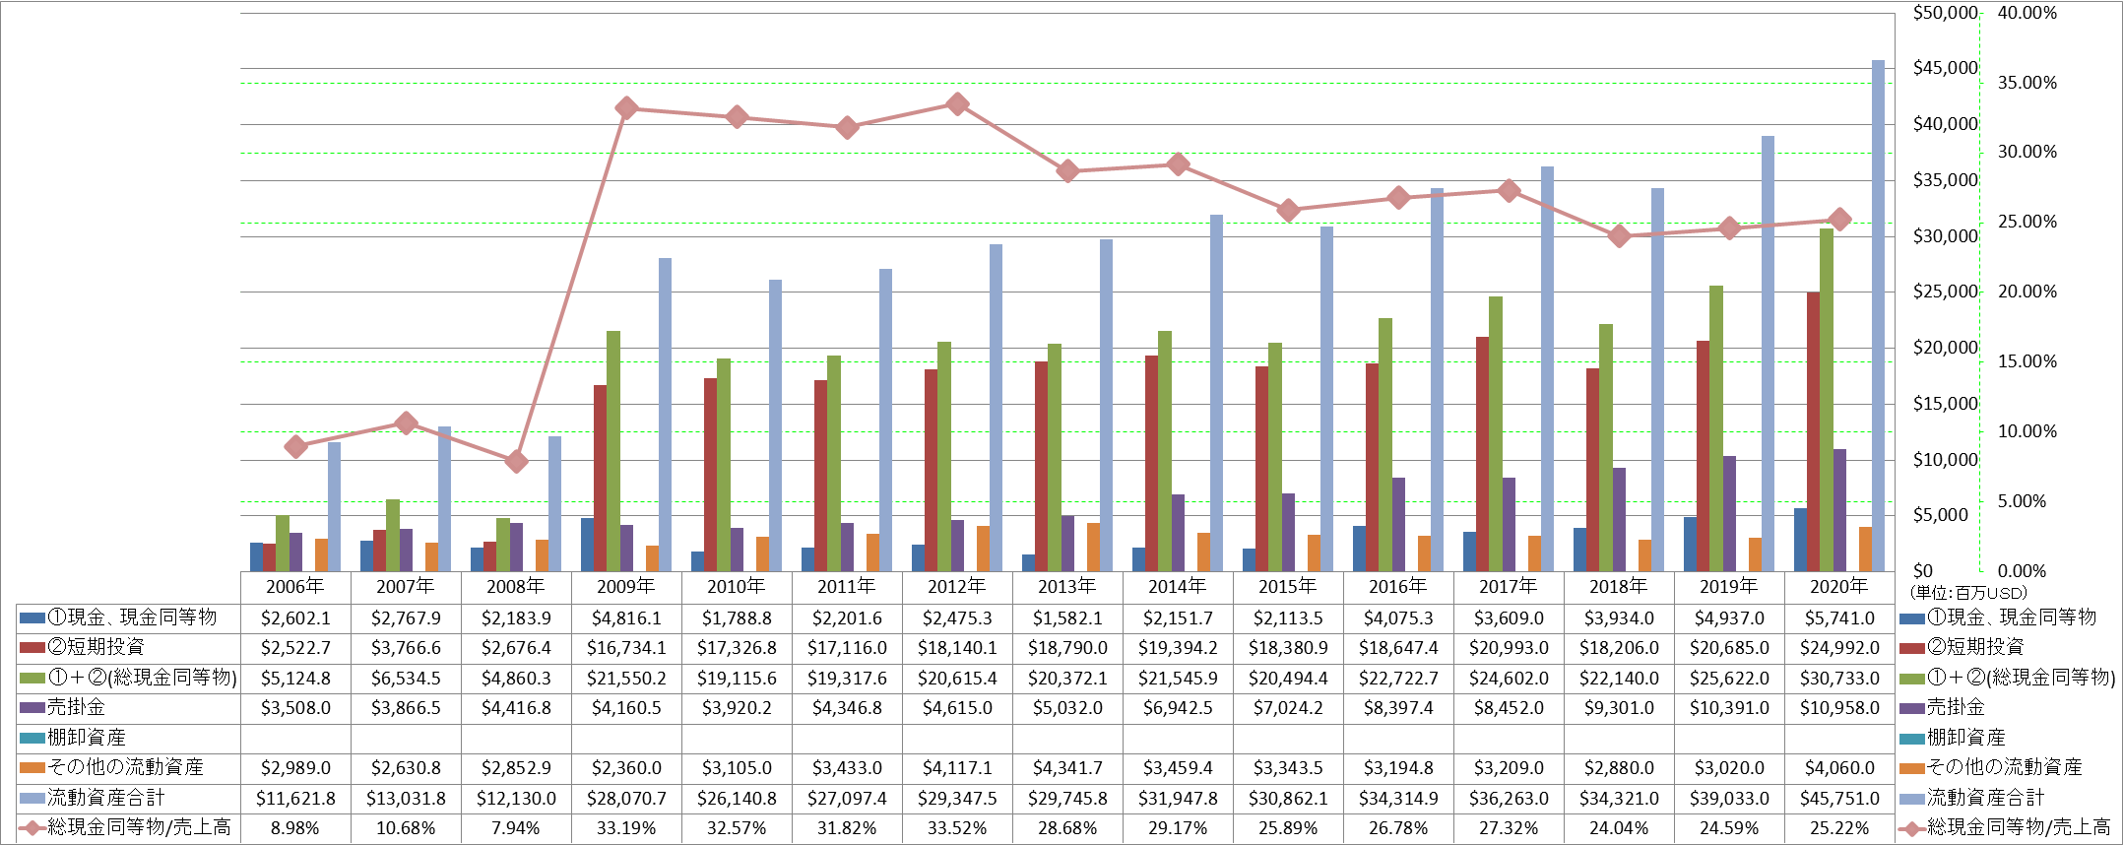Click the cell value $1,582.1
This screenshot has width=2123, height=845.
[1067, 618]
